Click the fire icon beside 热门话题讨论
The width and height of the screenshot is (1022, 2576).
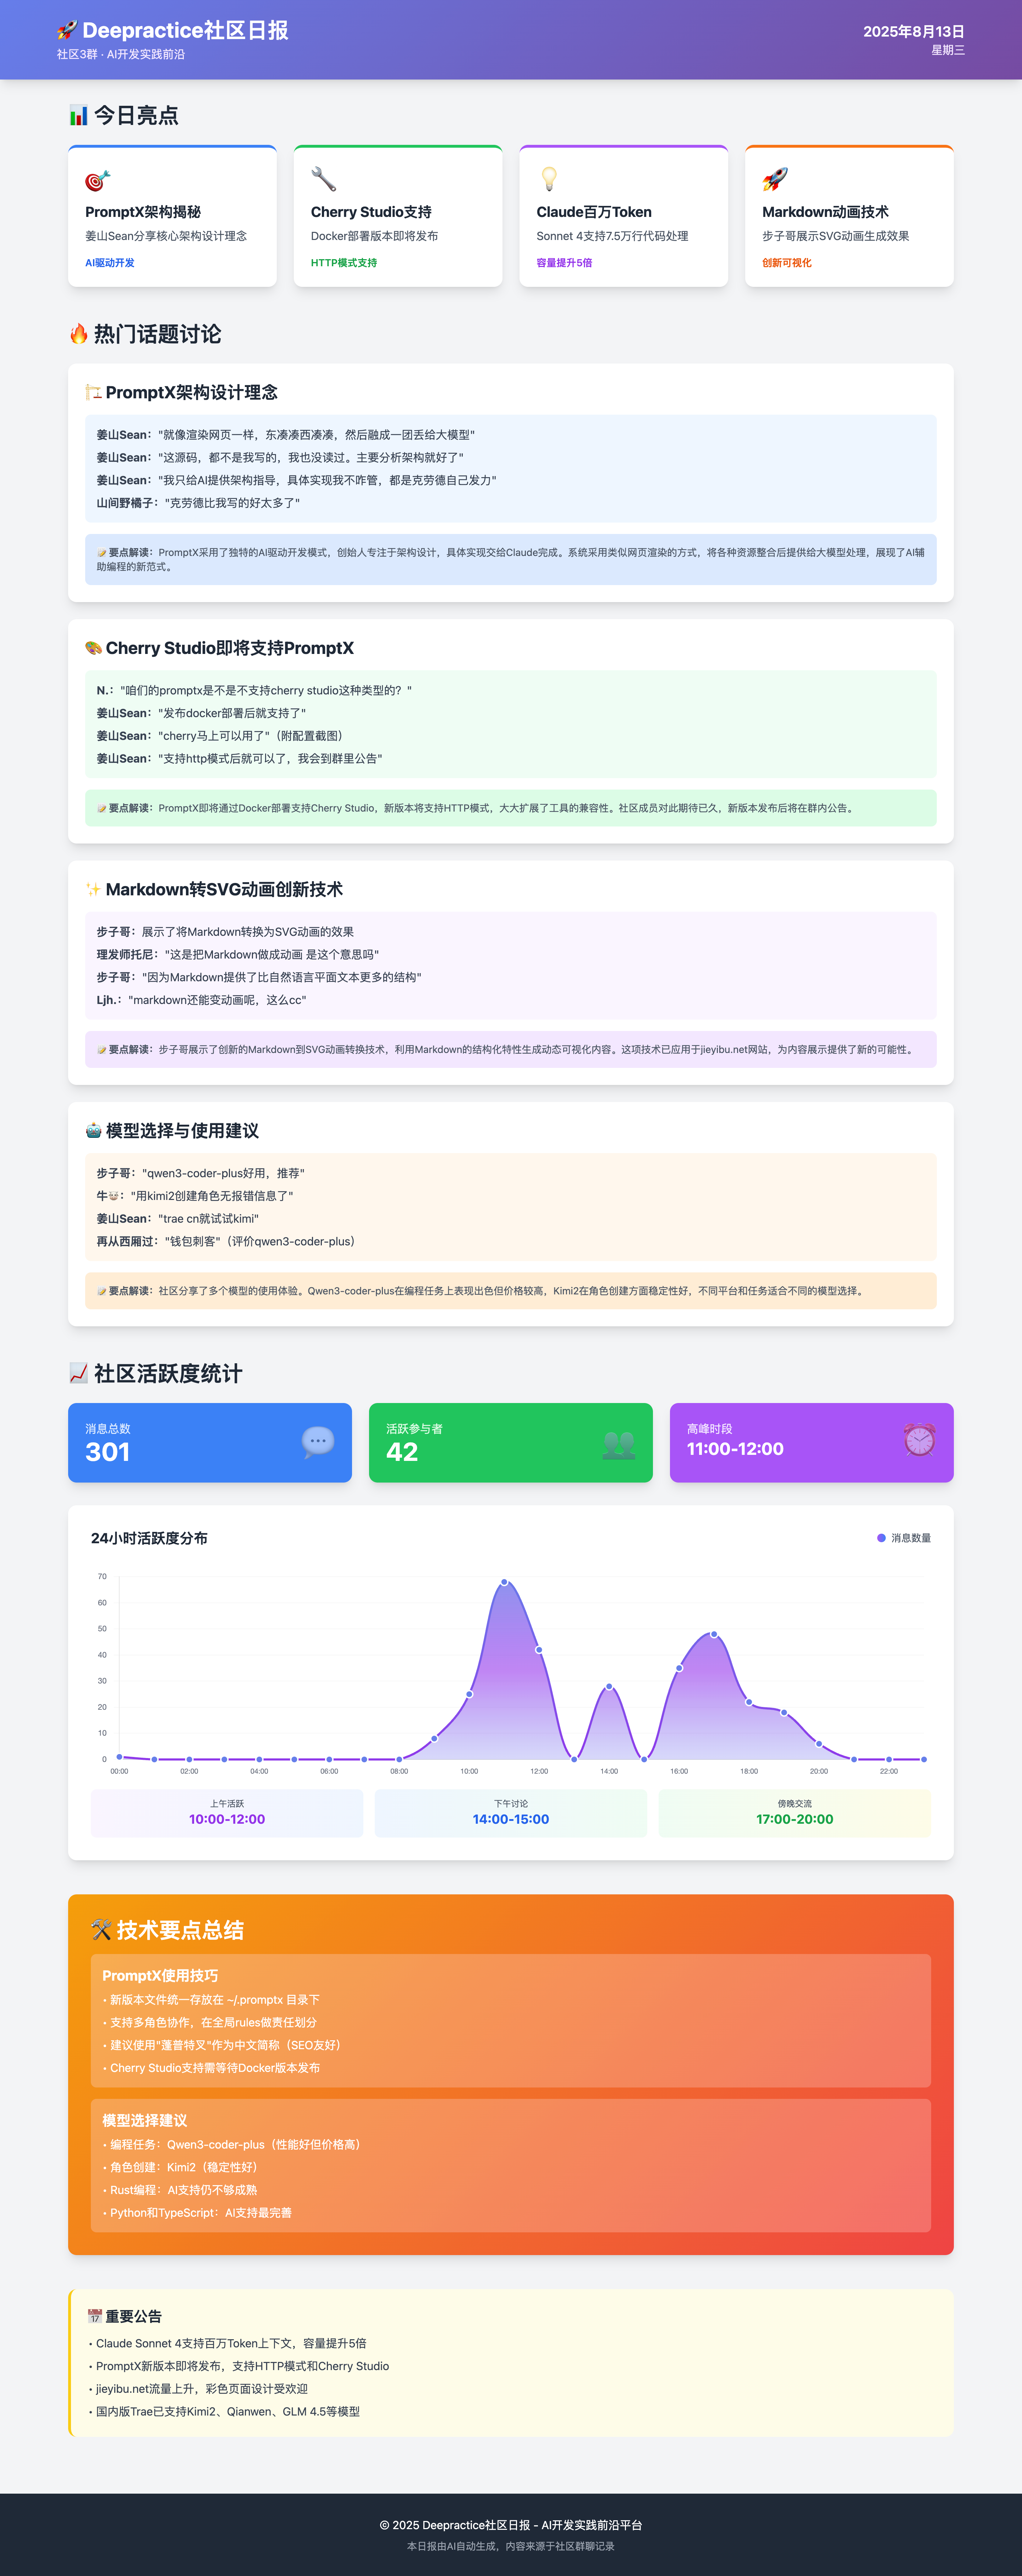79,334
